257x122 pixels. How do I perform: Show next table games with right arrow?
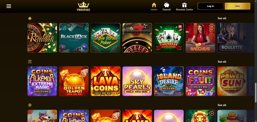[244, 38]
